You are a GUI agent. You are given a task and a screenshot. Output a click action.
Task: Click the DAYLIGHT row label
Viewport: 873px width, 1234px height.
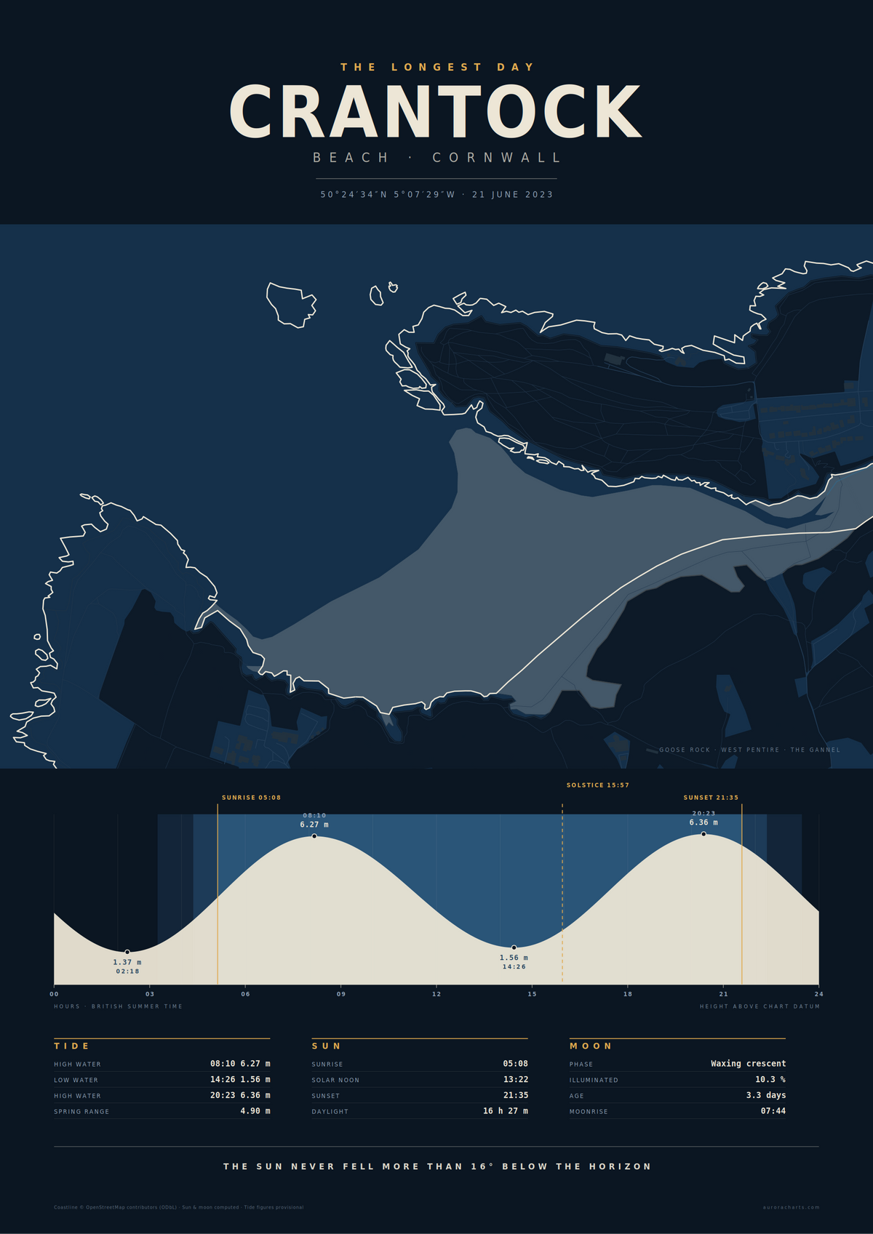(330, 1112)
